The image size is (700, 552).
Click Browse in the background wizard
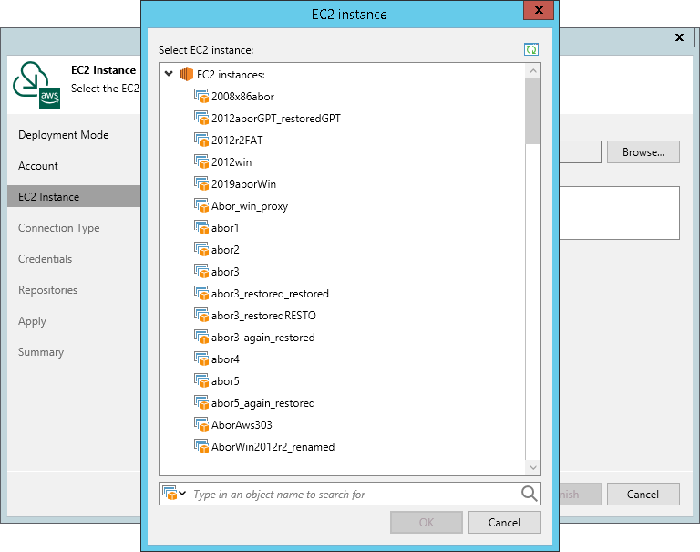pos(643,152)
